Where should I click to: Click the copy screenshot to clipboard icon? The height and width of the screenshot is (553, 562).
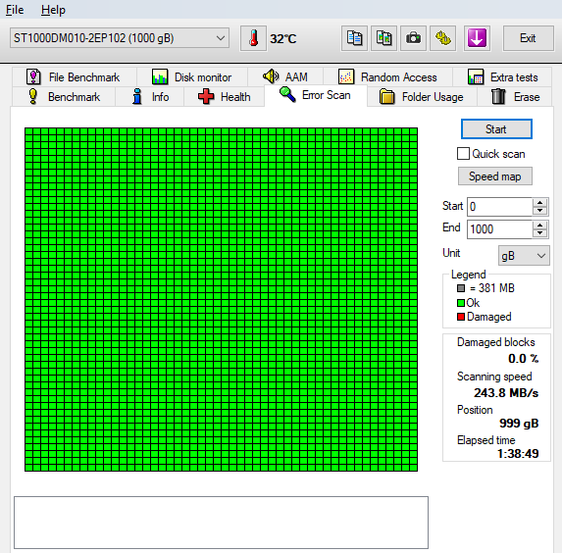pyautogui.click(x=383, y=38)
